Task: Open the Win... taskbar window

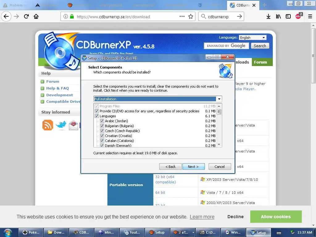Action: click(233, 232)
